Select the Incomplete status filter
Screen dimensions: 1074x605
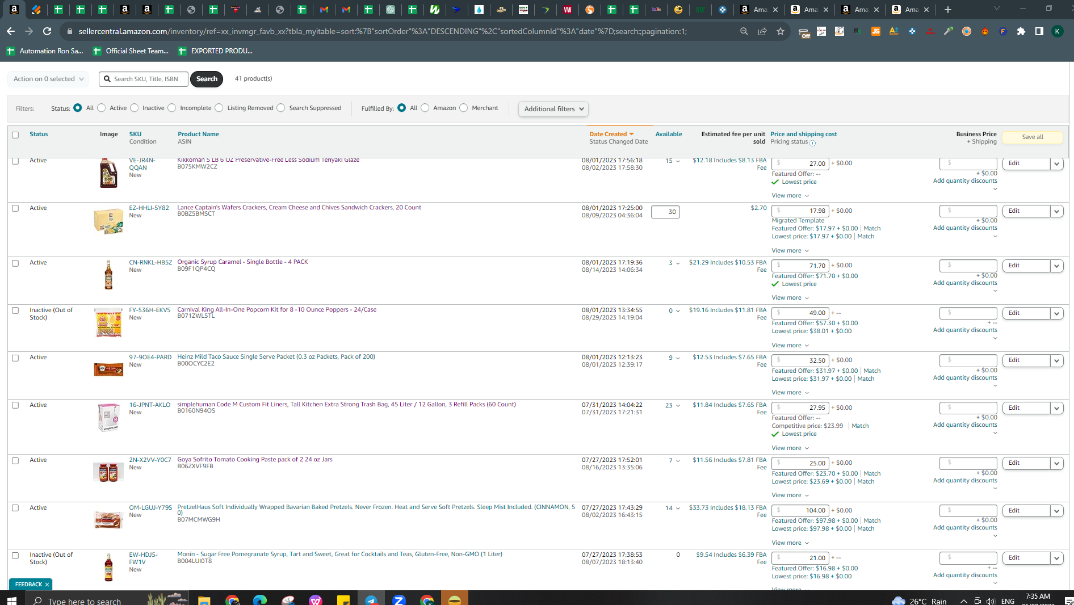point(172,108)
